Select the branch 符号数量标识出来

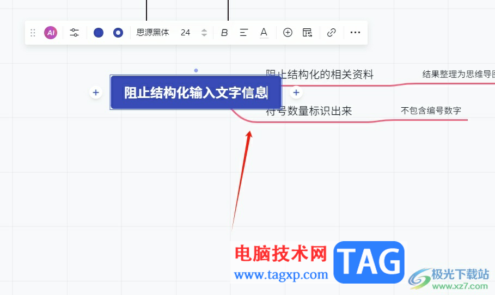point(309,111)
